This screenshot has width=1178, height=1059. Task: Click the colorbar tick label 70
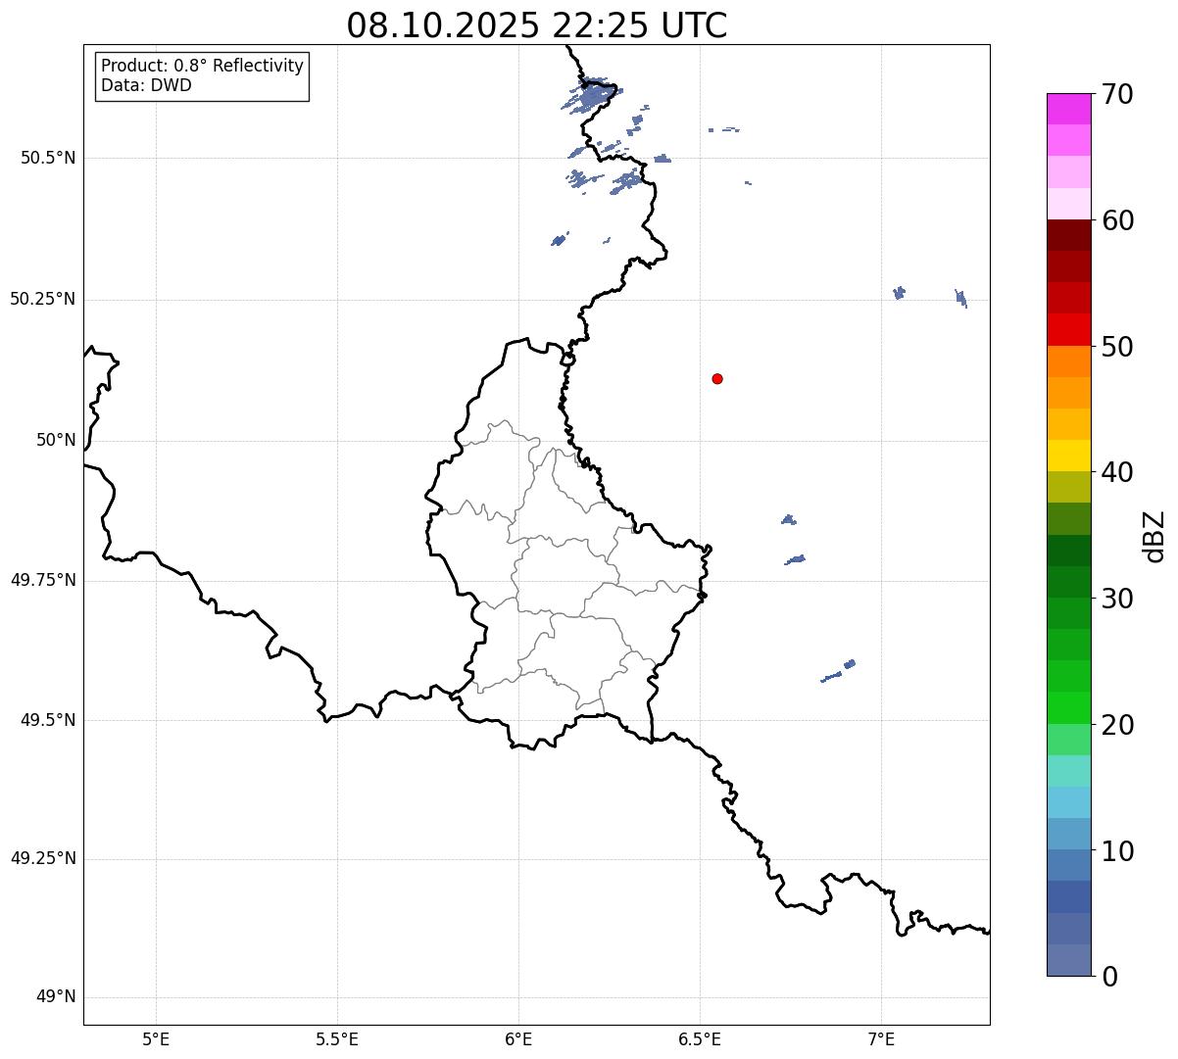pyautogui.click(x=1117, y=94)
